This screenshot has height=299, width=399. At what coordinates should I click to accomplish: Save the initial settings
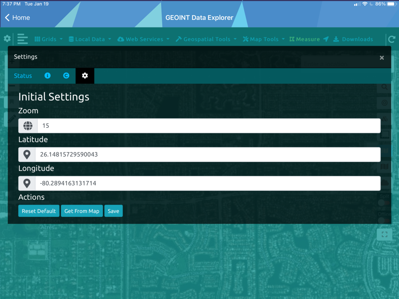pos(113,211)
